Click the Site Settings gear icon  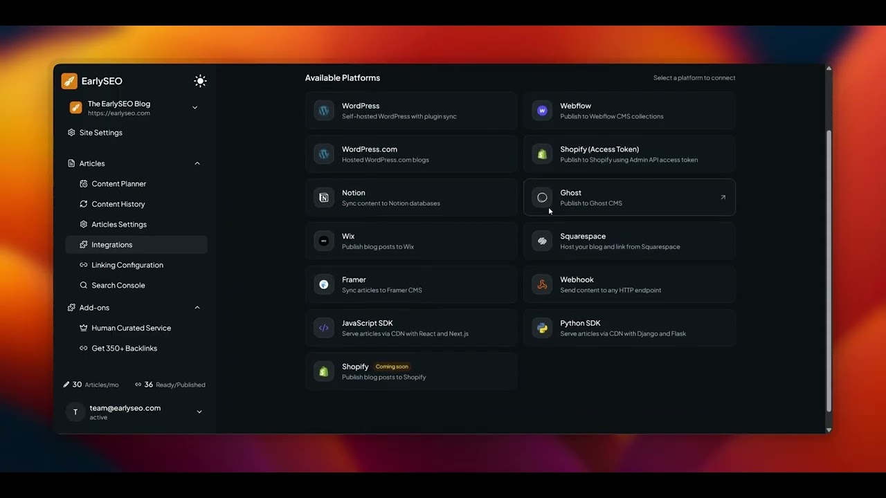71,133
